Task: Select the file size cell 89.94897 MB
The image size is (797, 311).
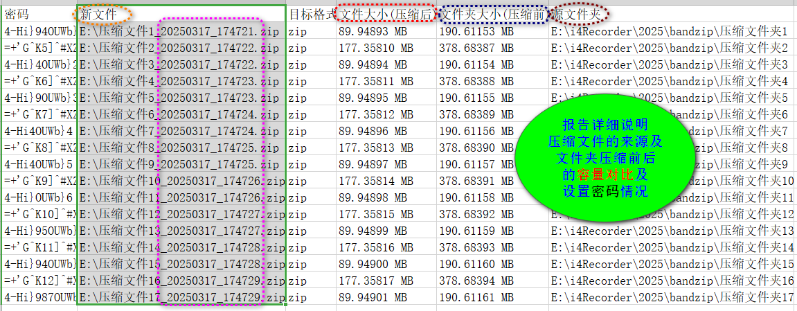Action: click(386, 164)
